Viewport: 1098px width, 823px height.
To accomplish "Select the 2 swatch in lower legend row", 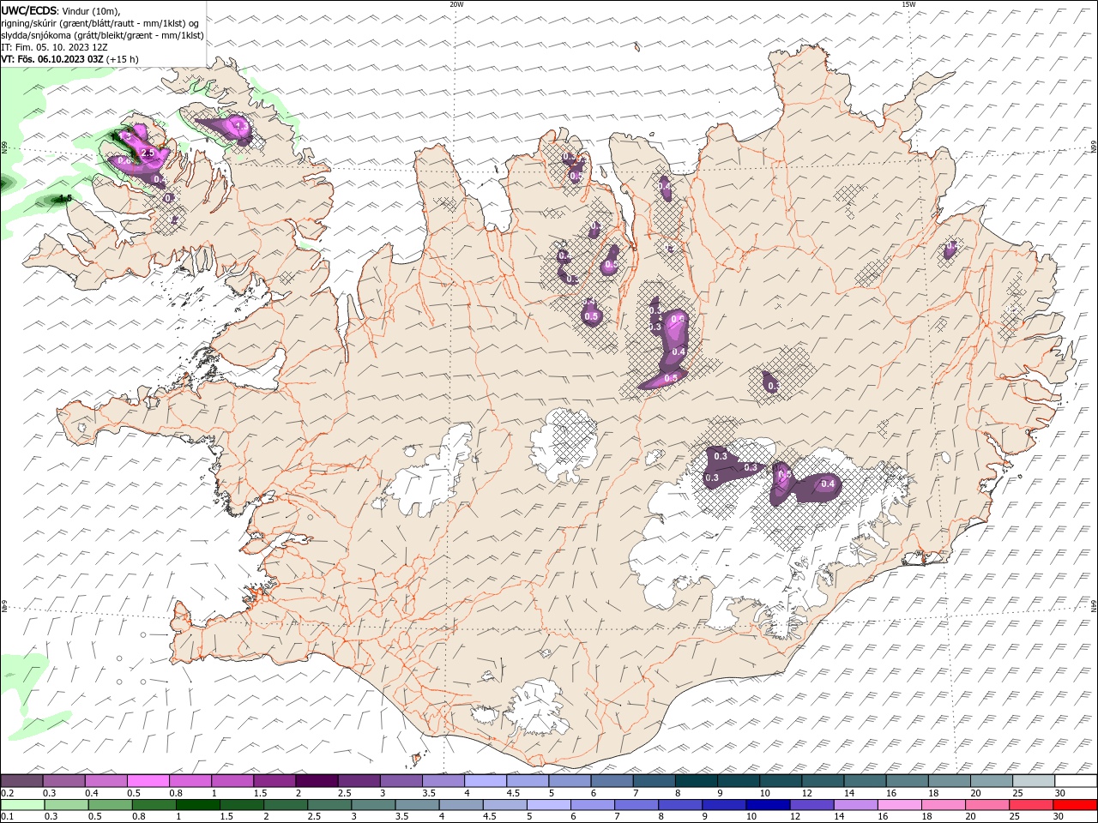I will pyautogui.click(x=284, y=805).
